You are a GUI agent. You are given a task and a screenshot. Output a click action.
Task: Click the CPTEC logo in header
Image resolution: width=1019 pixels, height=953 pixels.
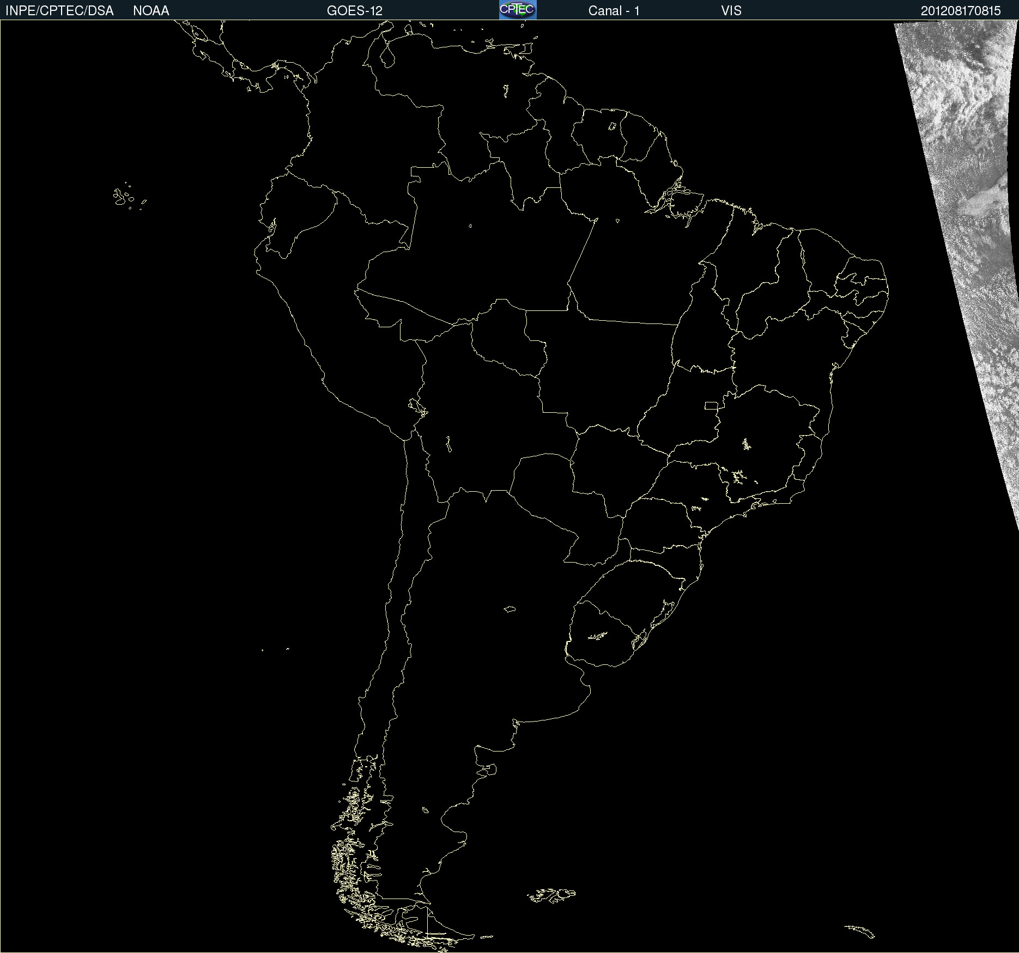tap(518, 10)
